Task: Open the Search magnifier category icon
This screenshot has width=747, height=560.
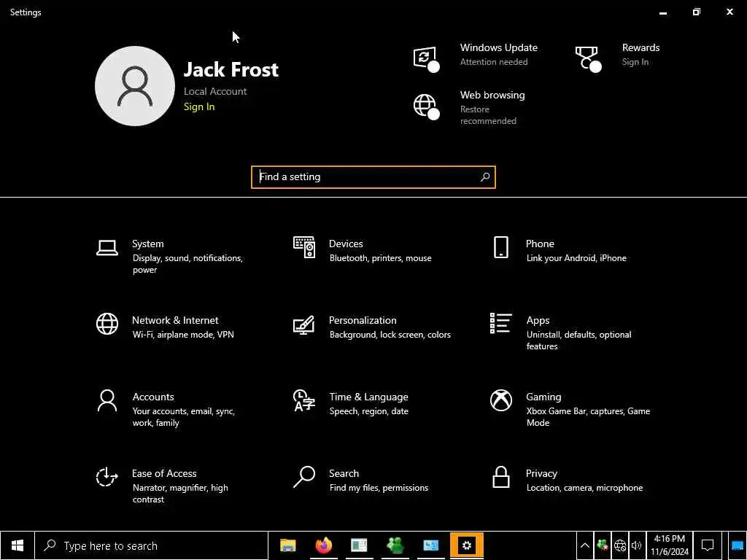Action: point(304,477)
